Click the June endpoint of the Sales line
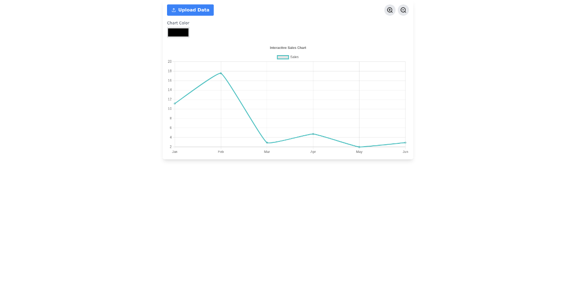 tap(405, 142)
